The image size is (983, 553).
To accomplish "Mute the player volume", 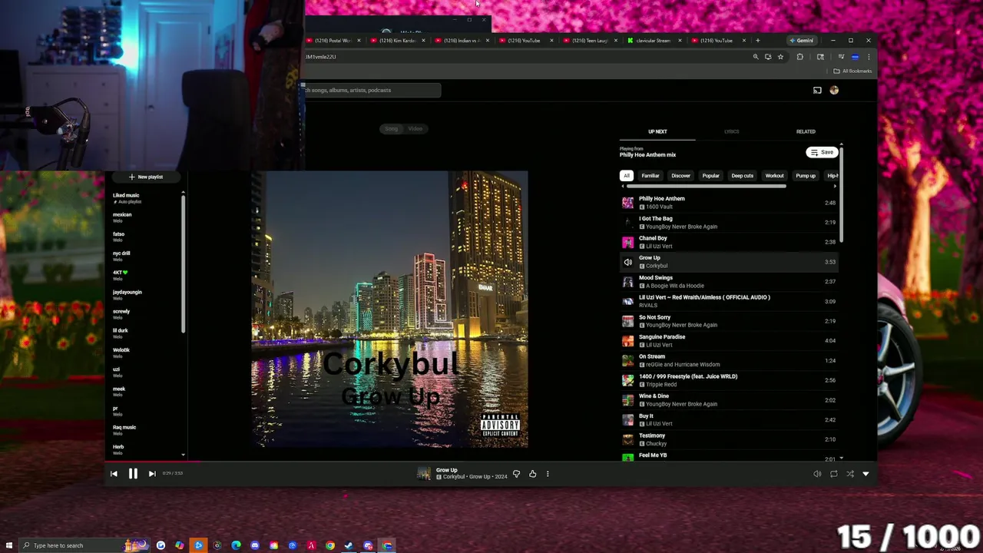I will 817,474.
